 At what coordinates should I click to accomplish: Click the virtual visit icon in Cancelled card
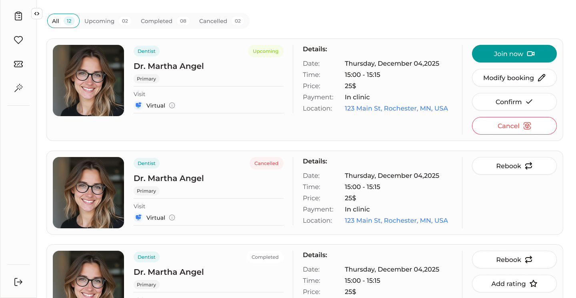pos(138,218)
